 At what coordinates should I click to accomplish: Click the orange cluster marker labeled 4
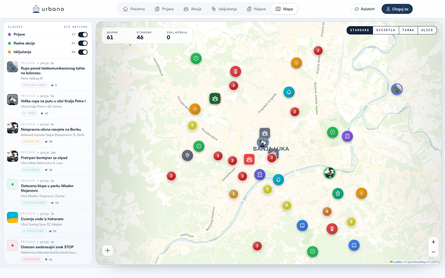click(327, 212)
